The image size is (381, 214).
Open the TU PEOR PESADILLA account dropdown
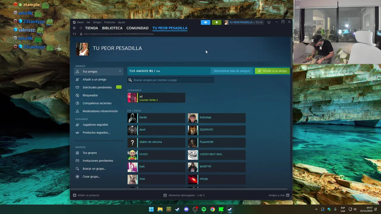pyautogui.click(x=243, y=22)
